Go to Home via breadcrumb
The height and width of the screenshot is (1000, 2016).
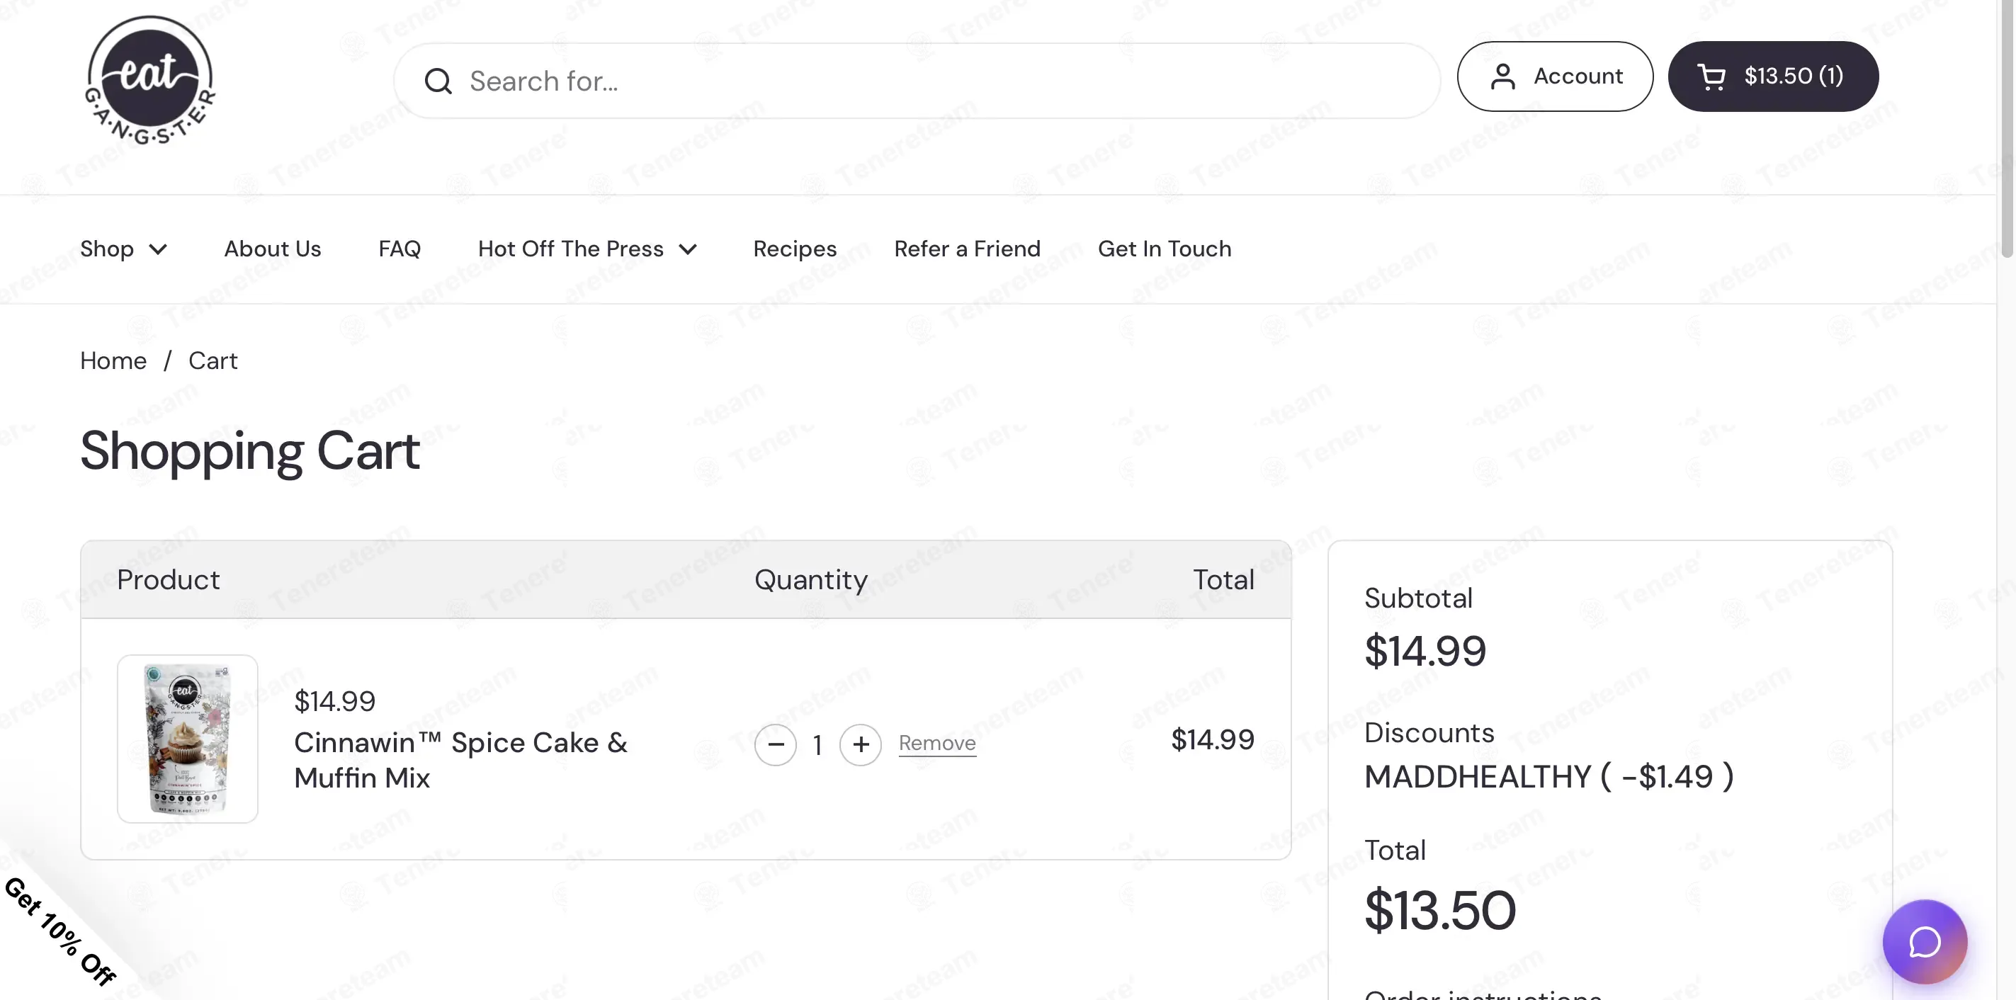(x=113, y=360)
